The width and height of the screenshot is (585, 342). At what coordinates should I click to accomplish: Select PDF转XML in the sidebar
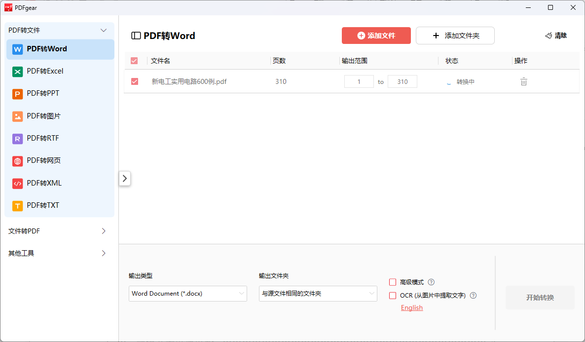[x=61, y=183]
